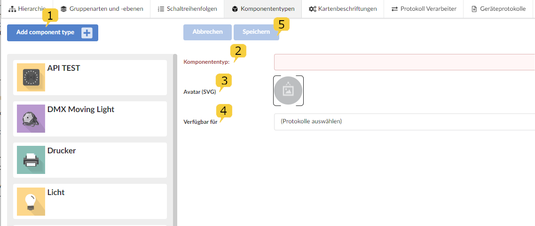Click the avatar SVG upload placeholder
The width and height of the screenshot is (535, 226).
click(288, 90)
